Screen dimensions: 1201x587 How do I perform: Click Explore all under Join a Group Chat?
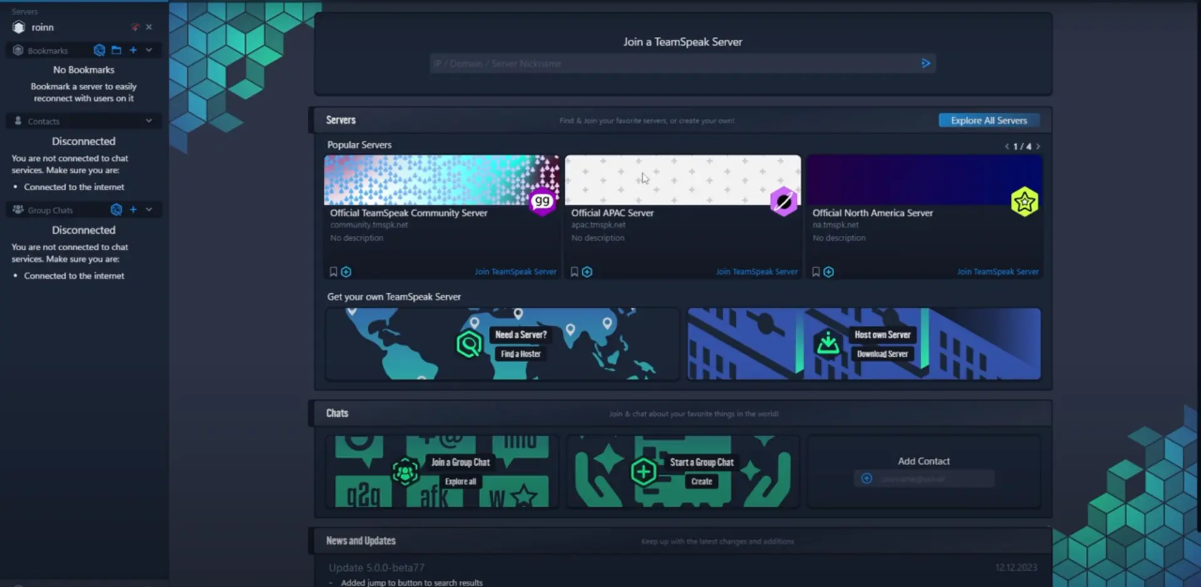[461, 481]
